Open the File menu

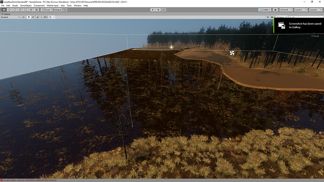pyautogui.click(x=3, y=6)
